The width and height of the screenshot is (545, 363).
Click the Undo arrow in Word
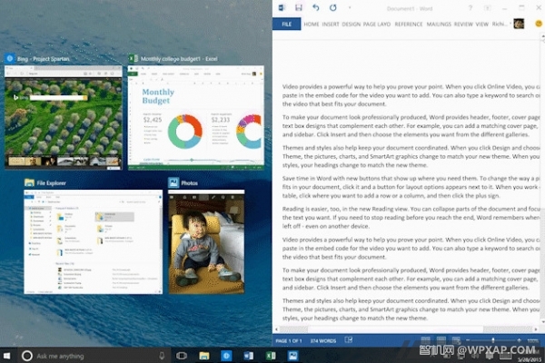[315, 7]
